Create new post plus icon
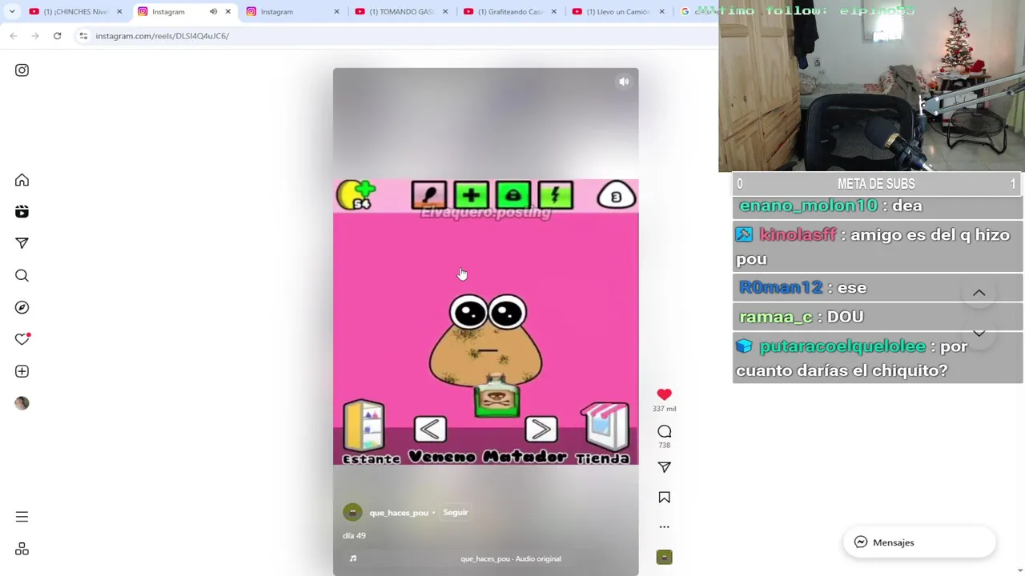Viewport: 1025px width, 576px height. tap(22, 371)
